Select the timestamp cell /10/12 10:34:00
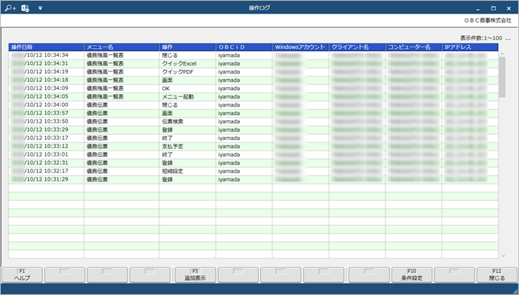 [x=46, y=105]
